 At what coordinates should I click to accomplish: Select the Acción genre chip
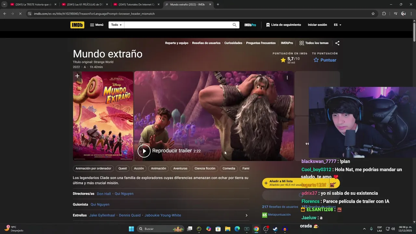pos(139,168)
